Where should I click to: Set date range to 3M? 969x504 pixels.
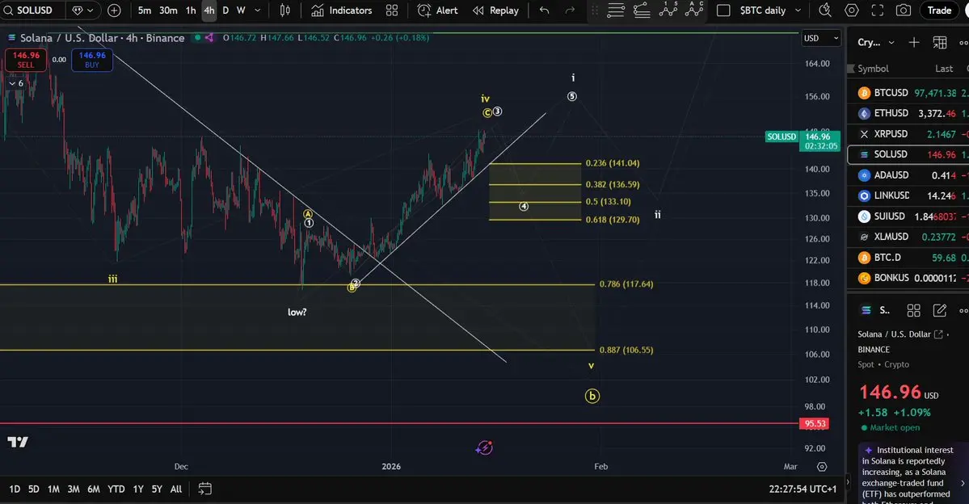pyautogui.click(x=74, y=489)
